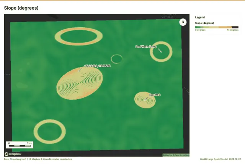245x164 pixels.
Task: Click the slope color gradient bar in legend
Action: pyautogui.click(x=217, y=27)
